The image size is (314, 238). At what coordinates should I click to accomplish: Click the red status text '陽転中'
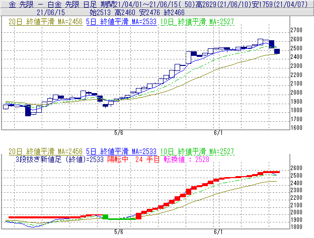(118, 160)
